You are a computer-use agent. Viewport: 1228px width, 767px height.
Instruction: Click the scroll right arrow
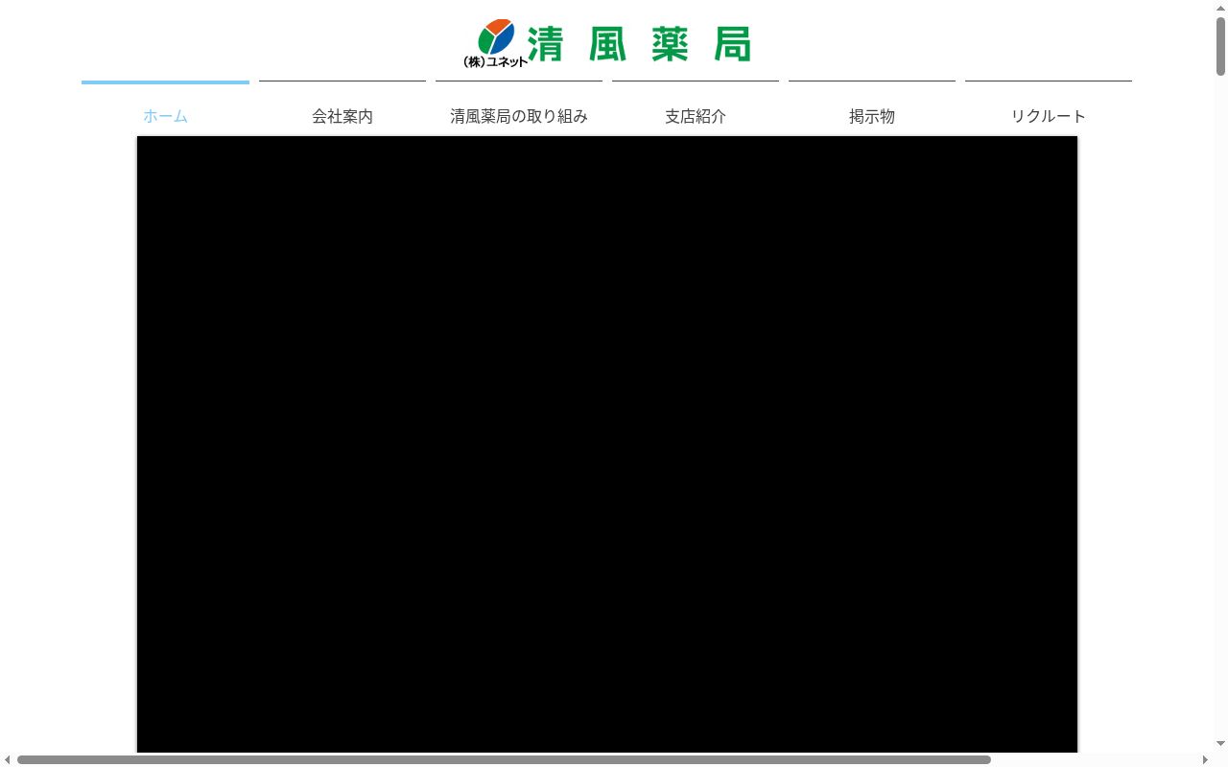1205,759
